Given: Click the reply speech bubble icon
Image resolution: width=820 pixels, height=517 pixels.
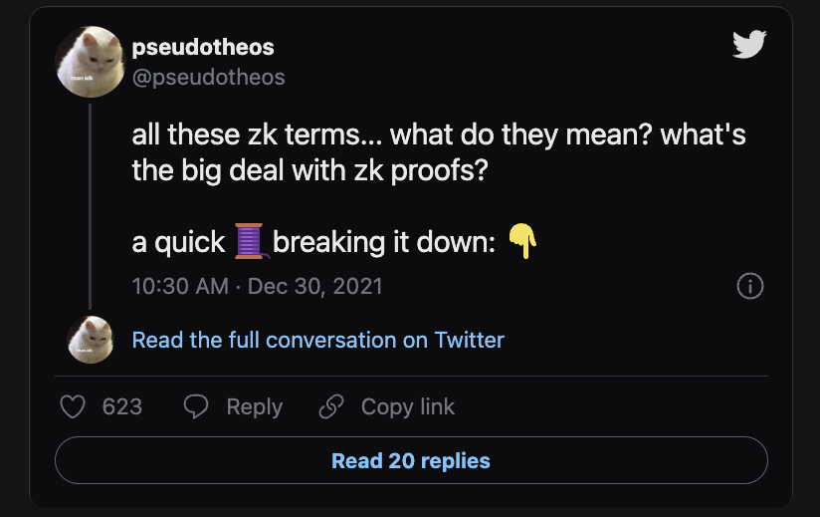Looking at the screenshot, I should (x=197, y=406).
